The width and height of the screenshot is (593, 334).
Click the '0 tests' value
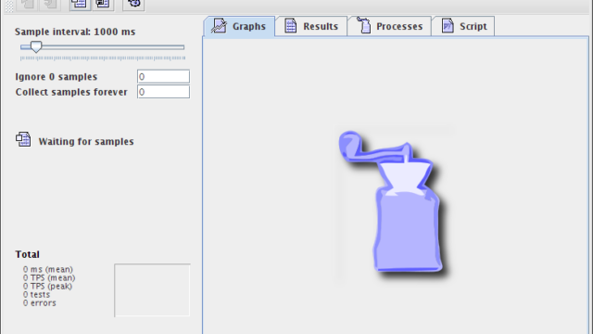click(36, 295)
